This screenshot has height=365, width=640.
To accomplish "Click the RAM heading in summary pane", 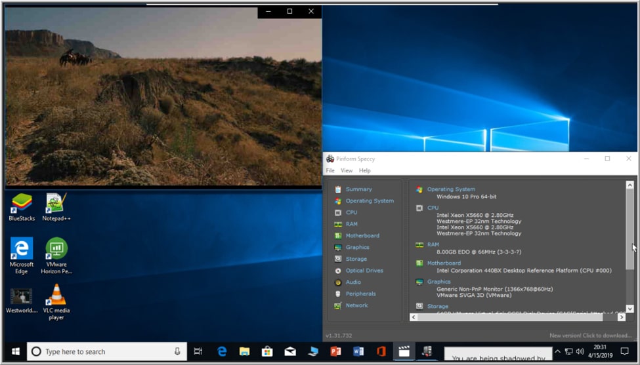I will (433, 244).
